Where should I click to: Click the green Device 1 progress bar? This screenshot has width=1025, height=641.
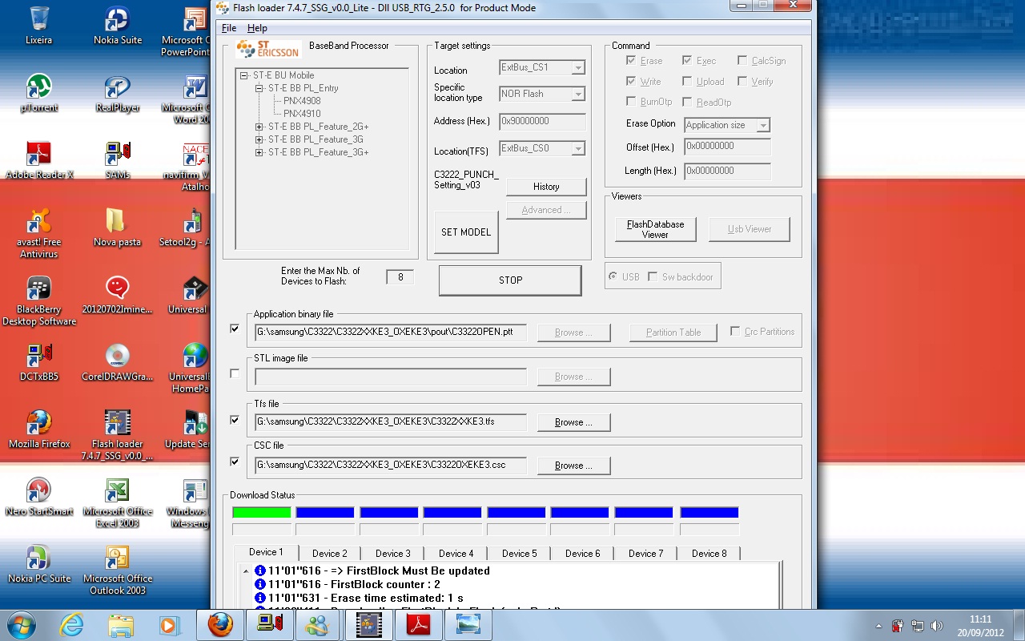coord(262,513)
